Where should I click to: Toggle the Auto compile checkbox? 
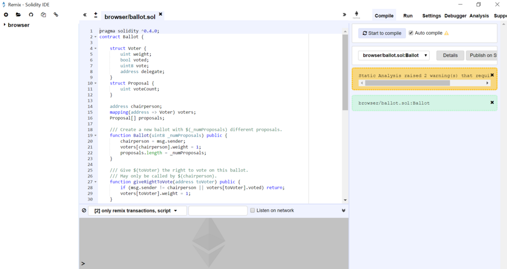coord(410,33)
